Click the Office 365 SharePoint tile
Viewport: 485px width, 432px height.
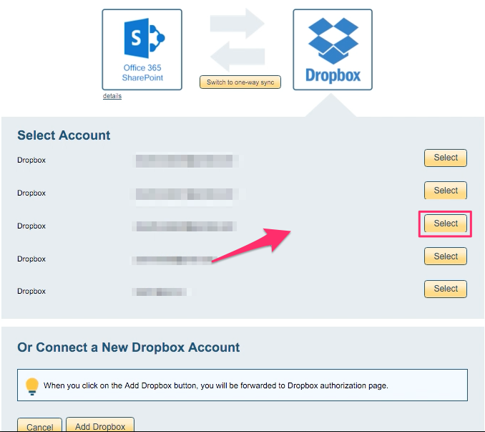[x=142, y=49]
